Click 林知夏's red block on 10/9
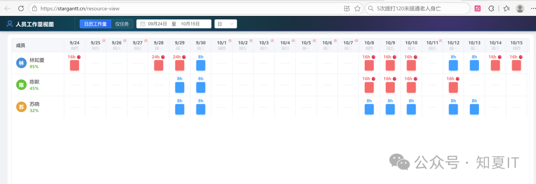 pyautogui.click(x=391, y=65)
